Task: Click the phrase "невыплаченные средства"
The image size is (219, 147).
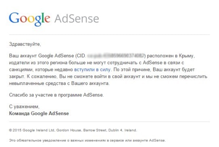Action: coord(39,83)
